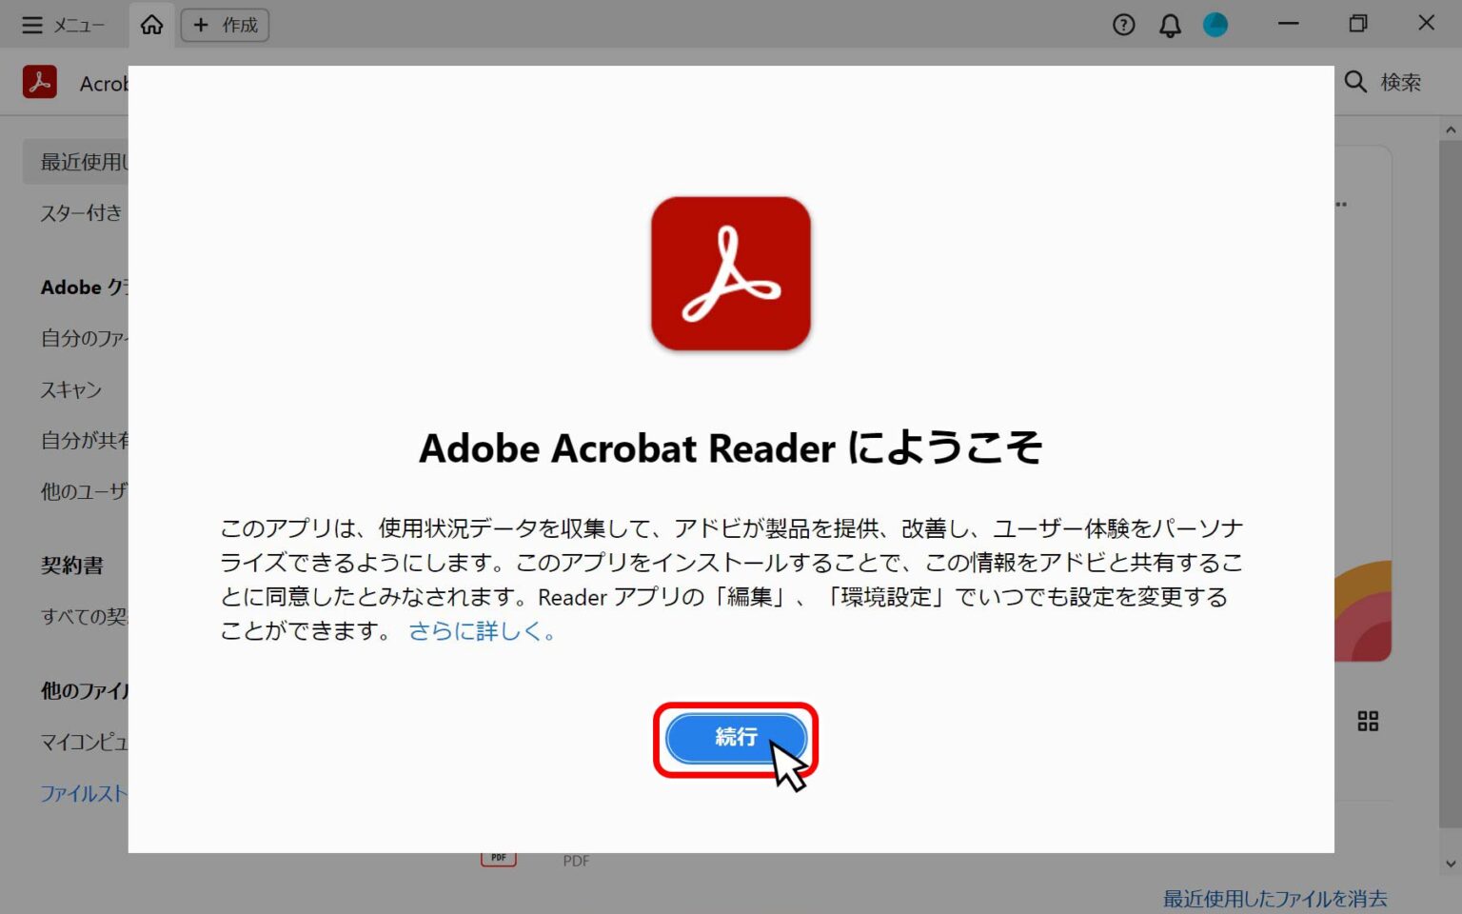Click the Adobe Acrobat logo icon
The image size is (1462, 914).
[40, 83]
